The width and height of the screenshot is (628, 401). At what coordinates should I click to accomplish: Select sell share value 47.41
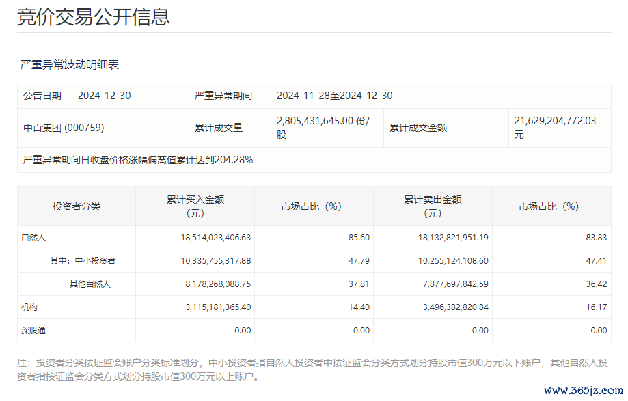click(597, 261)
